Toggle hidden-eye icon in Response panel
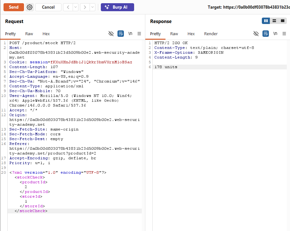The height and width of the screenshot is (231, 290). (256, 34)
